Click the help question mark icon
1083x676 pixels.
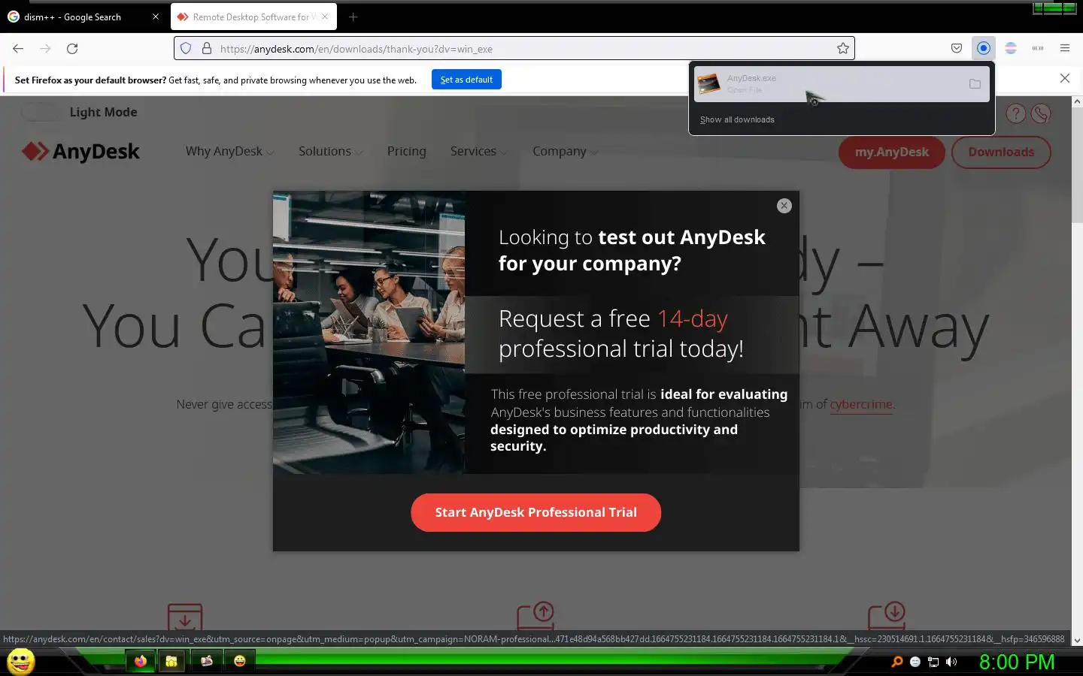click(1016, 113)
